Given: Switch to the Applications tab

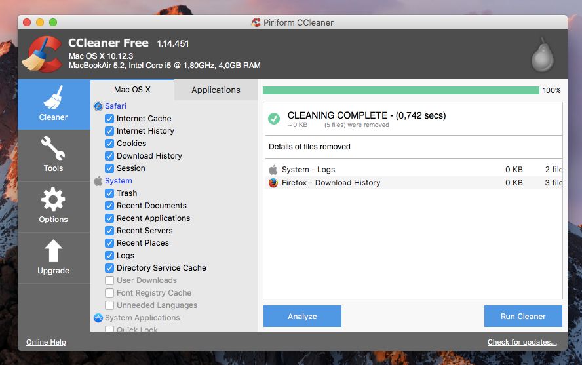Looking at the screenshot, I should [x=216, y=90].
